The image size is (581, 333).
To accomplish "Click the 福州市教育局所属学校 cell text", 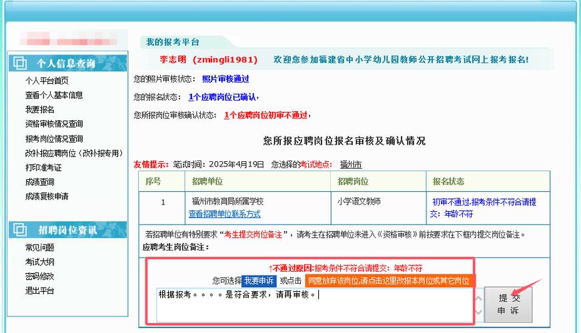I will pos(227,201).
